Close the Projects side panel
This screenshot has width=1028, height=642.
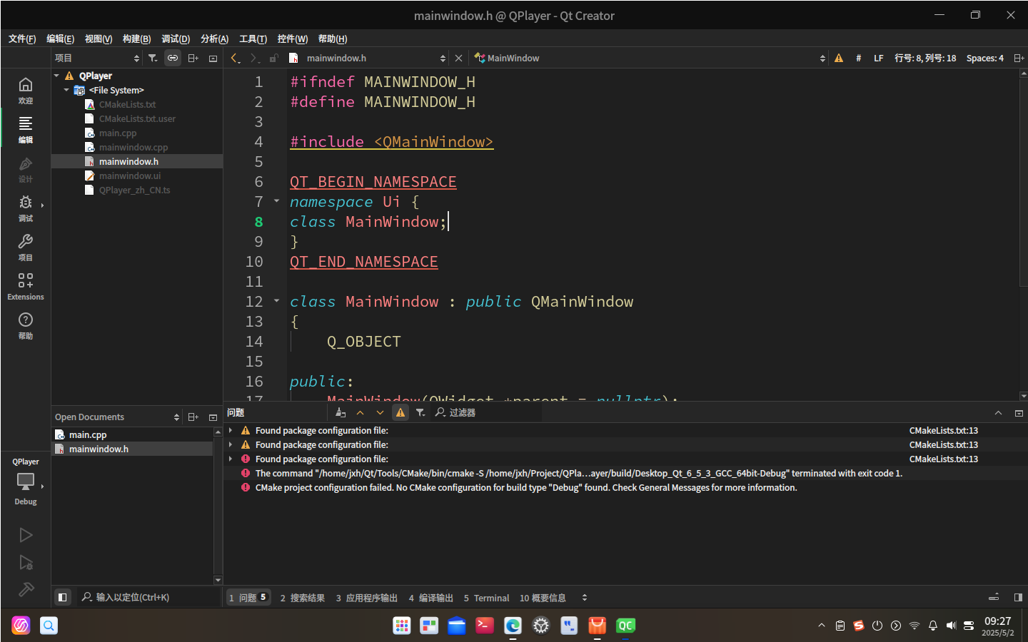click(213, 58)
